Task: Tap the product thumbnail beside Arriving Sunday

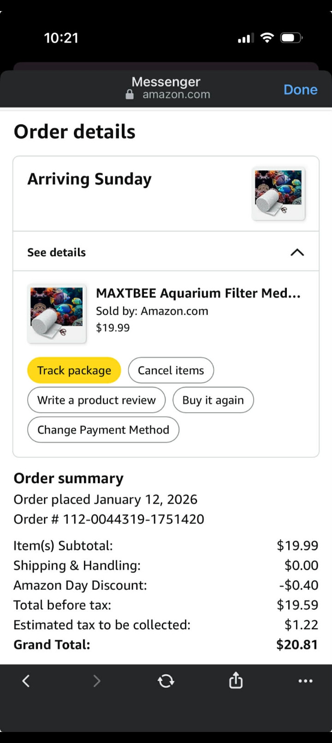Action: 279,193
